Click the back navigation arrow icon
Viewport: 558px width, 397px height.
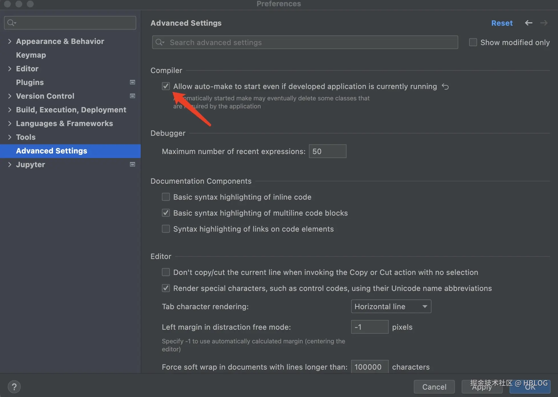click(528, 23)
